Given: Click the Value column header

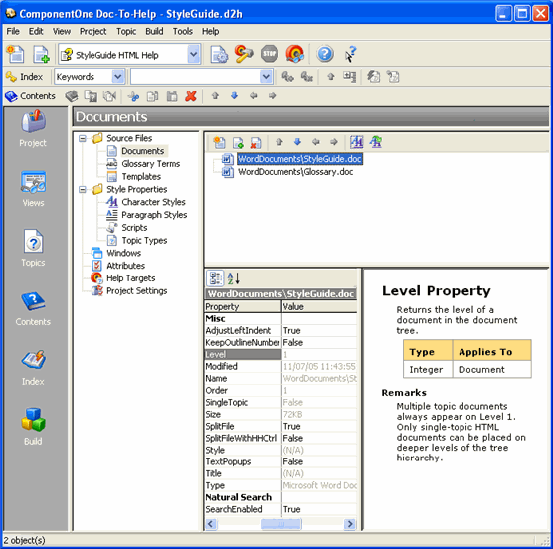Looking at the screenshot, I should click(x=319, y=306).
